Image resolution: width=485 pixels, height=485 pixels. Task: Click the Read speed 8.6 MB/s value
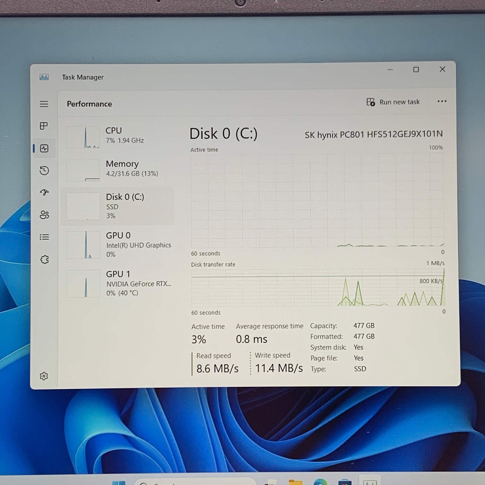[x=217, y=369]
